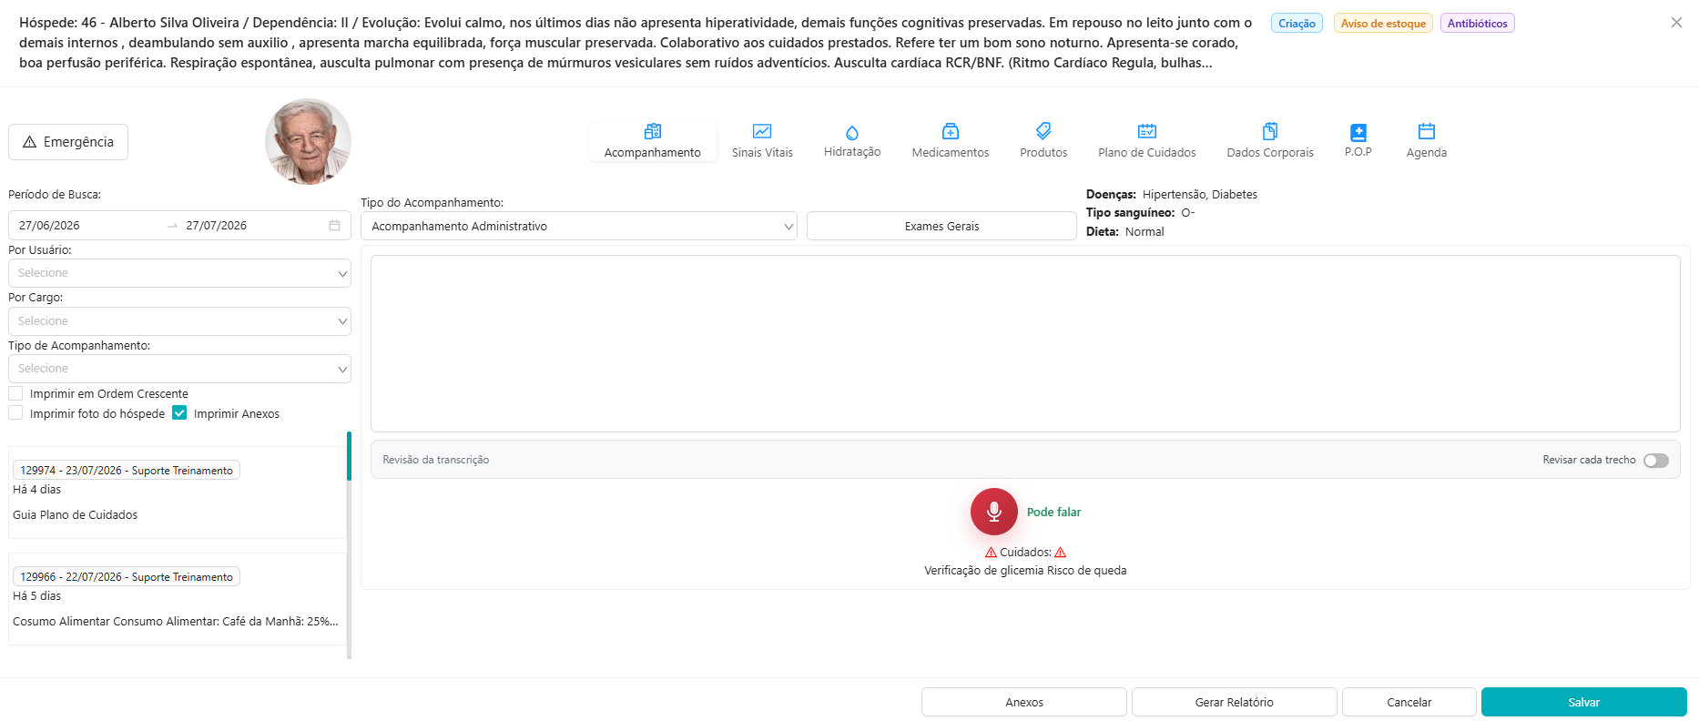Screen dimensions: 1699x721
Task: Open Tipo do Acompanhamento Administrativo dropdown
Action: click(579, 226)
